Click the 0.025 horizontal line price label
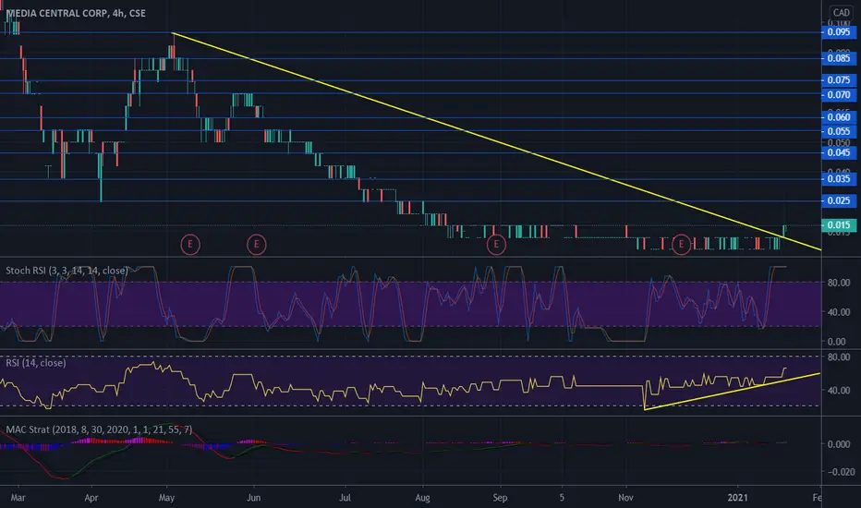861x508 pixels. tap(839, 200)
